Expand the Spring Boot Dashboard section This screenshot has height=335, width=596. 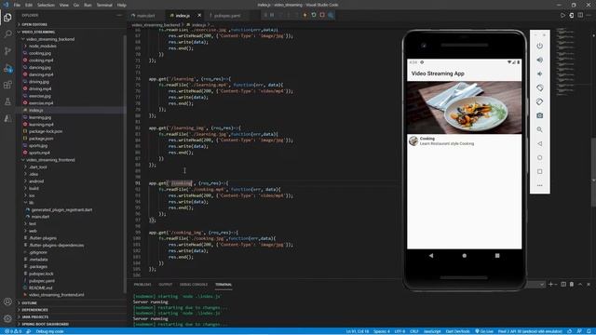click(45, 324)
